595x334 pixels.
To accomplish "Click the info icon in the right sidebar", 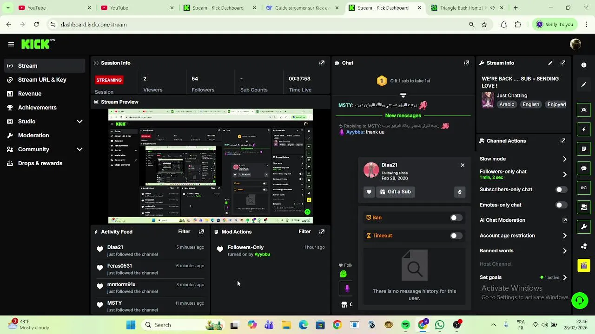I will click(x=584, y=65).
